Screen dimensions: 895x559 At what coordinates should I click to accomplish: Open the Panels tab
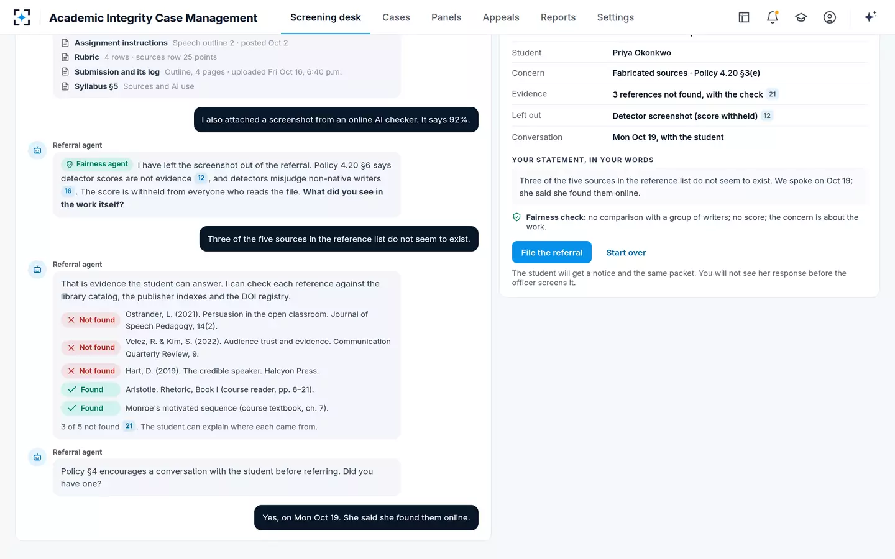click(x=446, y=17)
